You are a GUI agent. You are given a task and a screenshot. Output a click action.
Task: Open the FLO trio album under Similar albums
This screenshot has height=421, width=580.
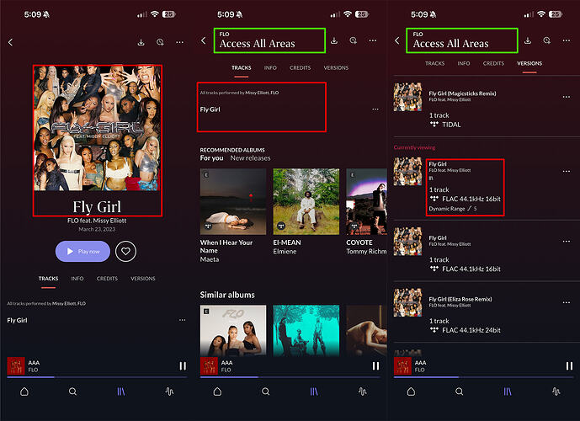[x=233, y=331]
